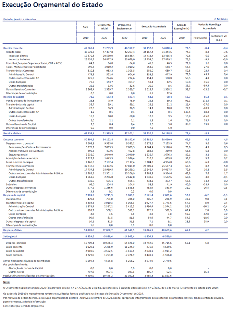Click 'Alienação de partes de Capital' label

(26, 268)
